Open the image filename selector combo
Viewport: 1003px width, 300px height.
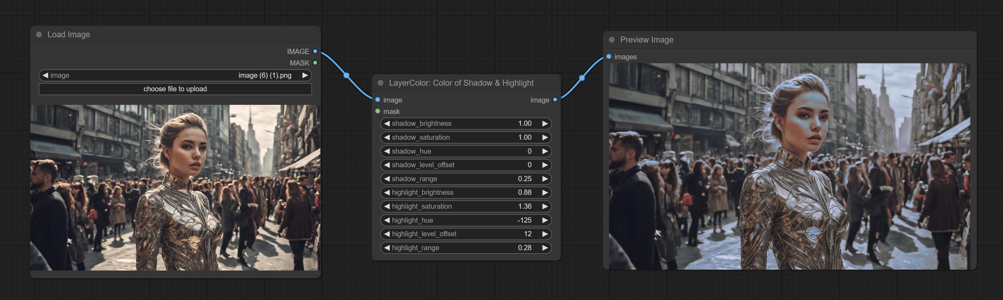pos(175,76)
